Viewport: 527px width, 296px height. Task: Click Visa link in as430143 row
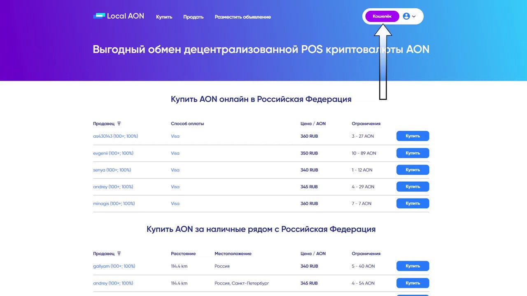pyautogui.click(x=175, y=136)
